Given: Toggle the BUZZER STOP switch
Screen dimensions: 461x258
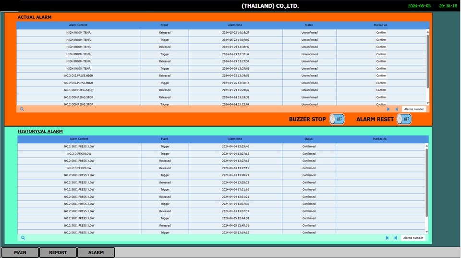Looking at the screenshot, I should pyautogui.click(x=337, y=119).
